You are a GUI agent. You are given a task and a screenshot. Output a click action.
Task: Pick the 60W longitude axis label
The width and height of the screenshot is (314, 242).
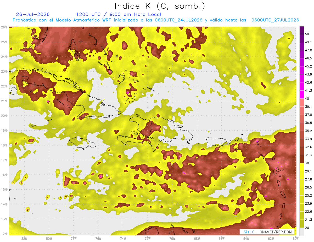click(x=295, y=238)
